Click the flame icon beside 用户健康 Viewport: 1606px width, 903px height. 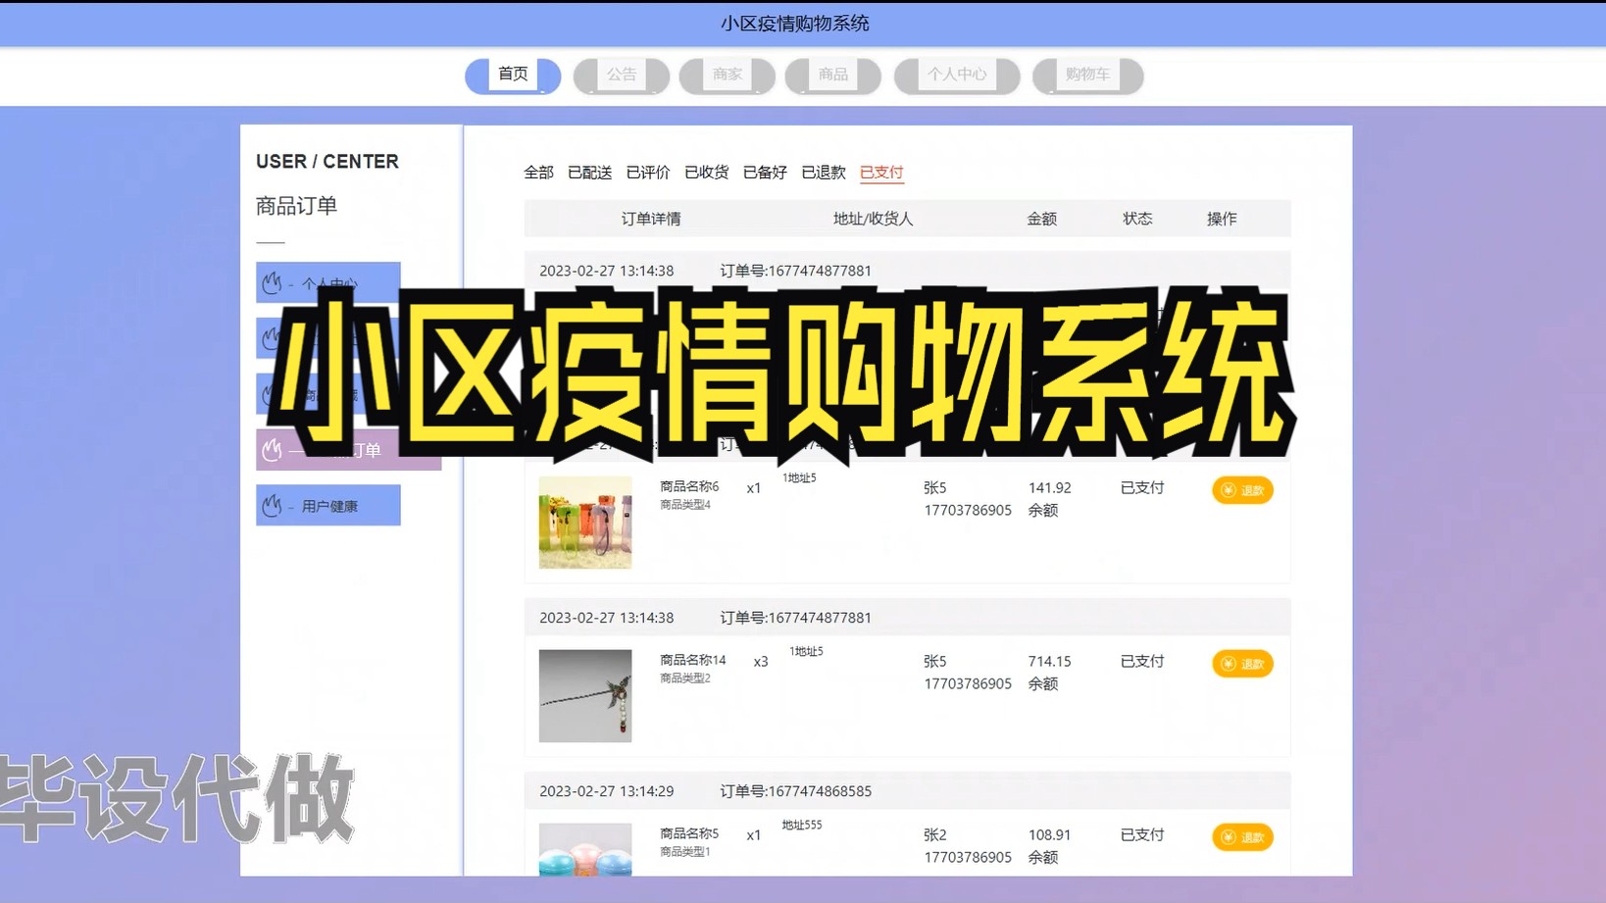click(272, 505)
